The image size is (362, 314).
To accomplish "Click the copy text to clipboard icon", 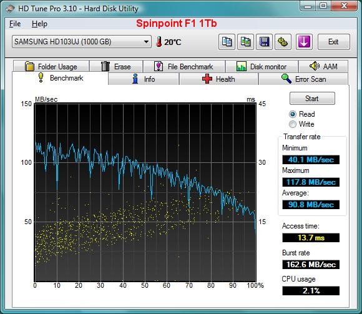I will click(x=227, y=42).
